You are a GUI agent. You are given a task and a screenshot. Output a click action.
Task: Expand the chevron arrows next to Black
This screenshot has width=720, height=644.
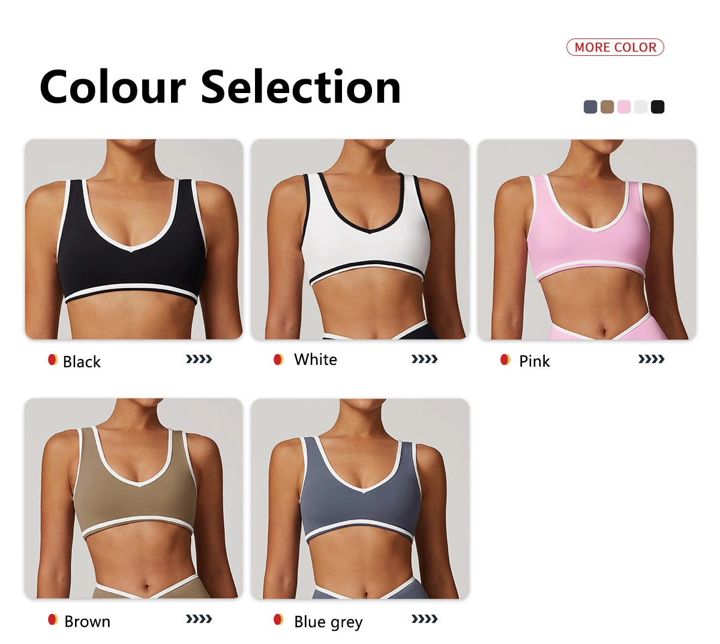point(199,360)
